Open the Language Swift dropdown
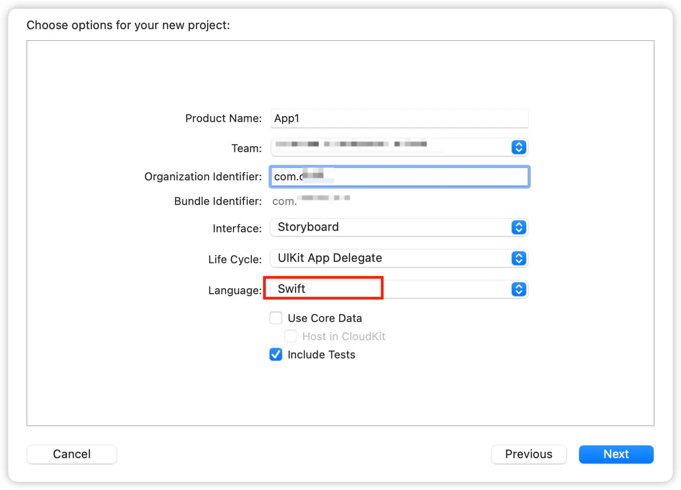The height and width of the screenshot is (490, 681). point(399,289)
